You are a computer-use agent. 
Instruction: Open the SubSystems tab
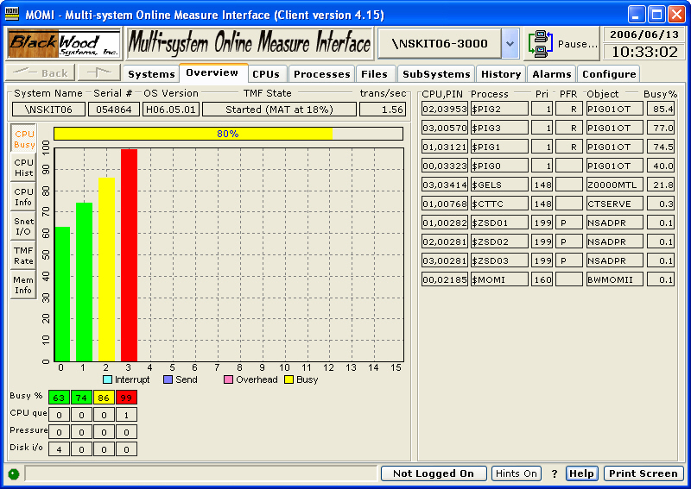point(436,74)
